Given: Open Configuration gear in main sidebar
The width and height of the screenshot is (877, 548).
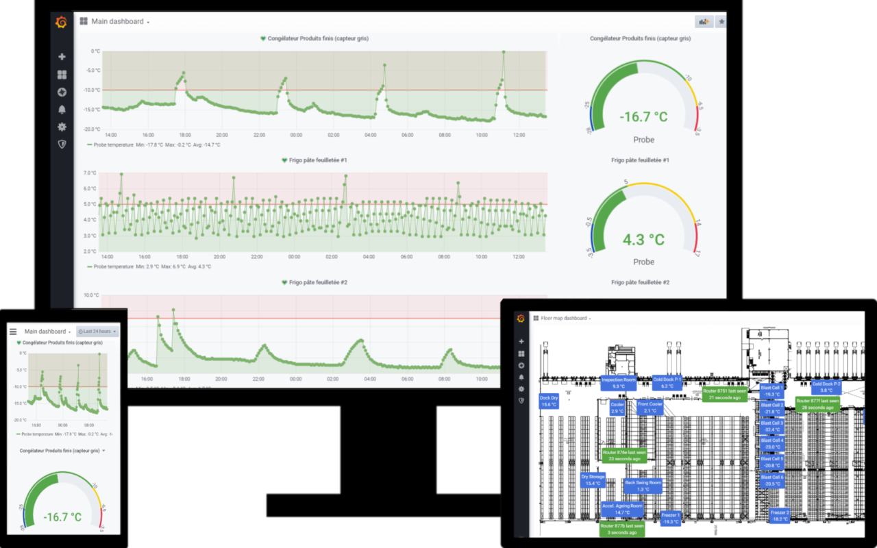Looking at the screenshot, I should (62, 127).
